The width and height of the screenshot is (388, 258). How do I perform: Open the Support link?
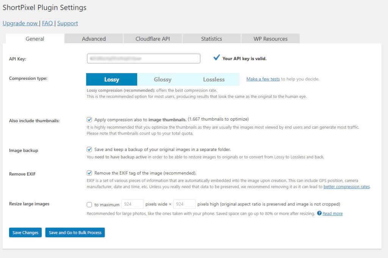pos(67,23)
